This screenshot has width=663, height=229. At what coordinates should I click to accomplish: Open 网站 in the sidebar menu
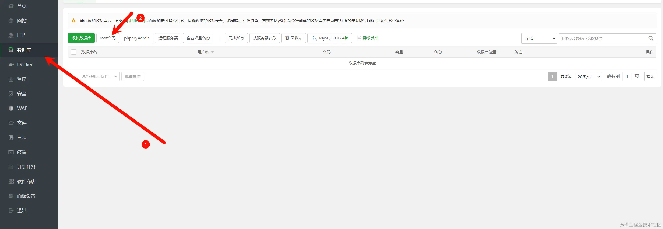click(x=22, y=21)
